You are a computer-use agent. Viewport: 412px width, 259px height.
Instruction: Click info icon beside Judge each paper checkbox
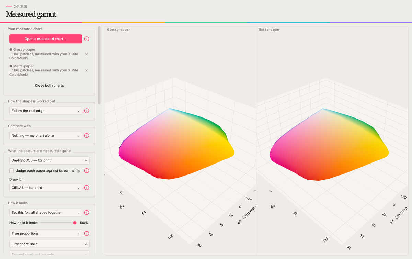[87, 171]
